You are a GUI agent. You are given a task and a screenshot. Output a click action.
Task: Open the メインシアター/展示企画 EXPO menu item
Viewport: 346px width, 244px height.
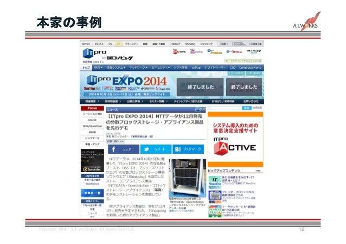click(188, 101)
